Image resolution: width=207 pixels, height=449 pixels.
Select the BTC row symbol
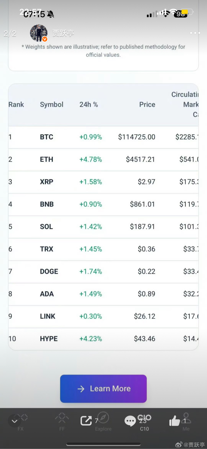47,137
